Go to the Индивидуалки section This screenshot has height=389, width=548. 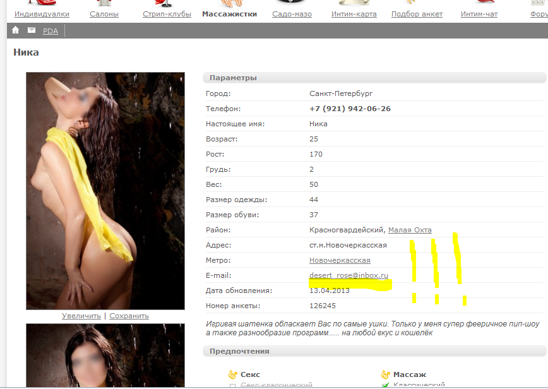[x=42, y=14]
